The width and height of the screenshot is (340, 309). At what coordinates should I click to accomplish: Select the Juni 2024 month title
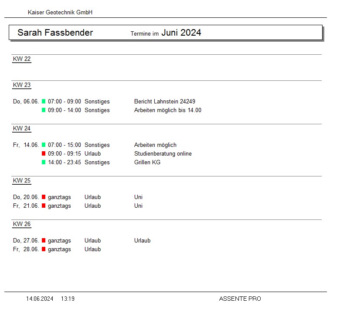[181, 33]
